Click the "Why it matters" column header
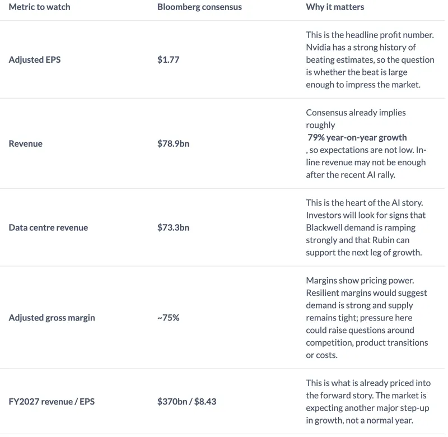The image size is (448, 437). click(x=335, y=7)
